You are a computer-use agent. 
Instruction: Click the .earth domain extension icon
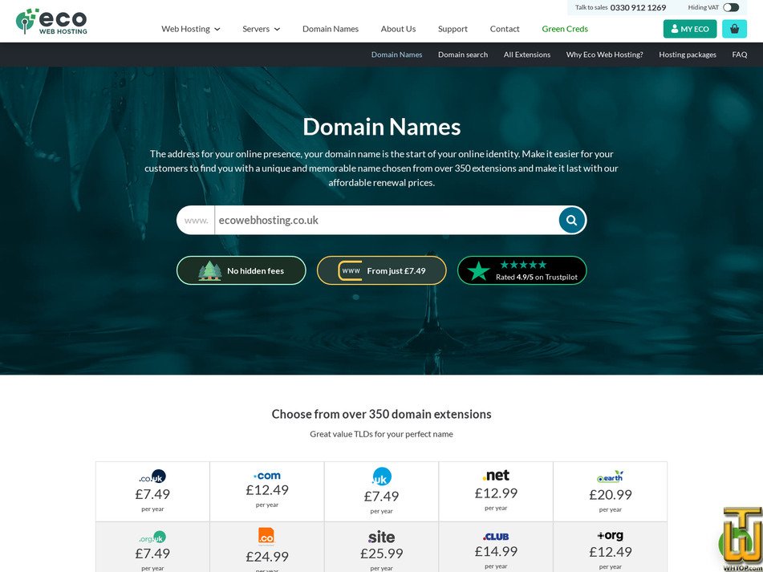610,475
